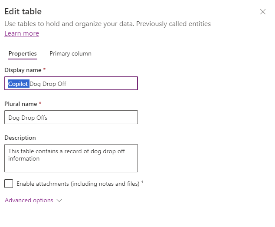The image size is (275, 227).
Task: Click the red asterisk beside Plural name
Action: tap(40, 104)
